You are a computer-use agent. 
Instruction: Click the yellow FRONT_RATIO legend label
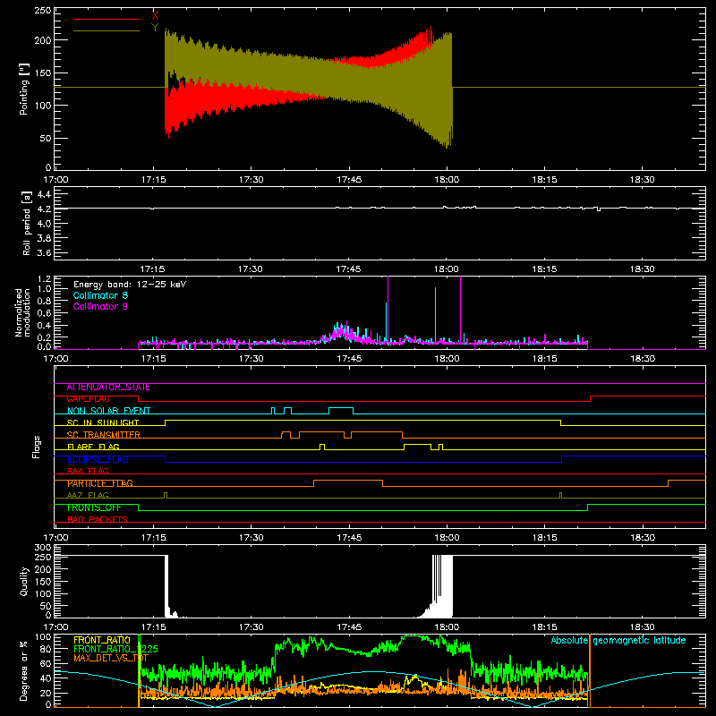[x=102, y=640]
